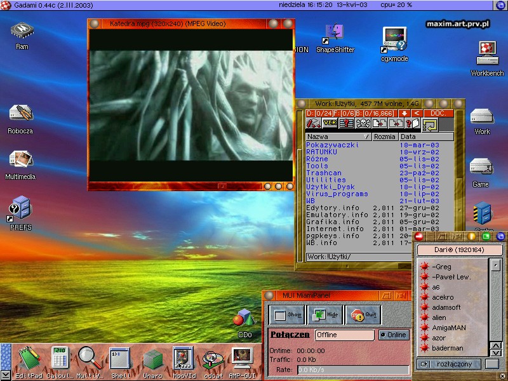Click the screen depth gadget in title bar

click(500, 5)
